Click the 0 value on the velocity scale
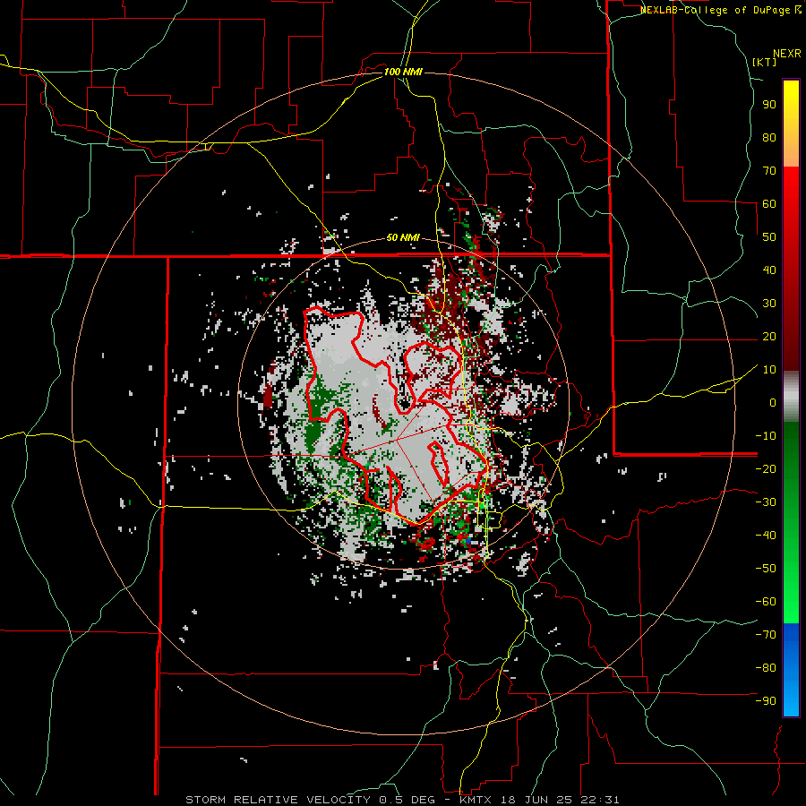This screenshot has height=806, width=806. 773,402
